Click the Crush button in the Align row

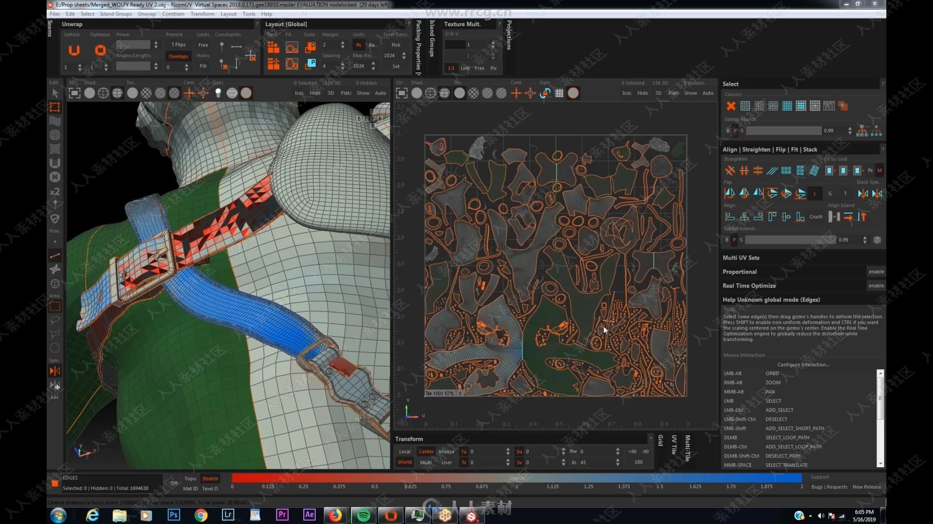816,217
